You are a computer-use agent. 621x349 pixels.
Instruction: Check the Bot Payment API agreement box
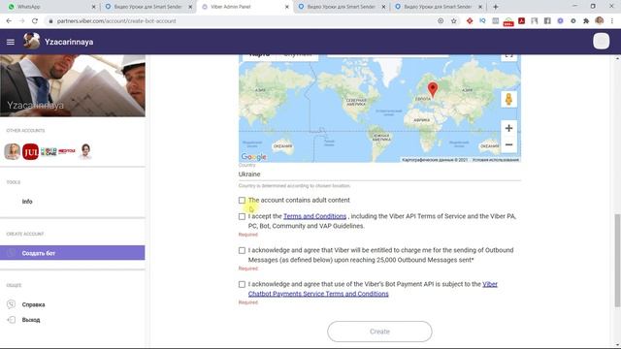point(242,284)
